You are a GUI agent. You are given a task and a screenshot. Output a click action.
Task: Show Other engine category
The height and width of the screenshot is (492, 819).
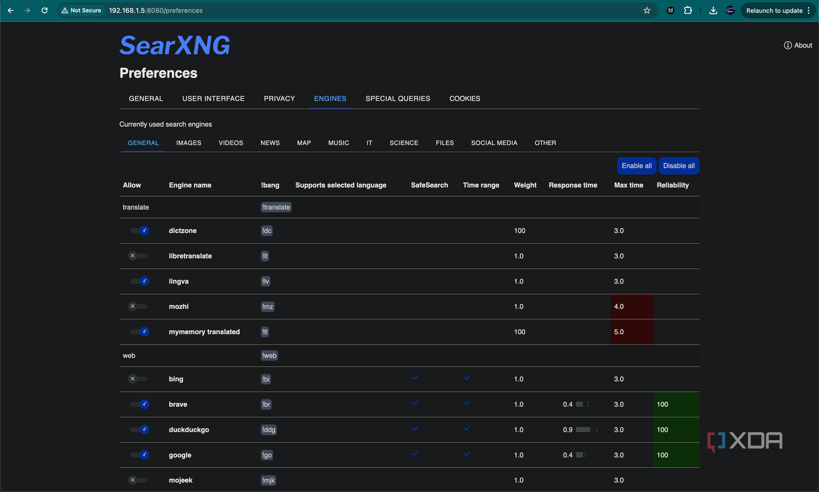click(545, 143)
